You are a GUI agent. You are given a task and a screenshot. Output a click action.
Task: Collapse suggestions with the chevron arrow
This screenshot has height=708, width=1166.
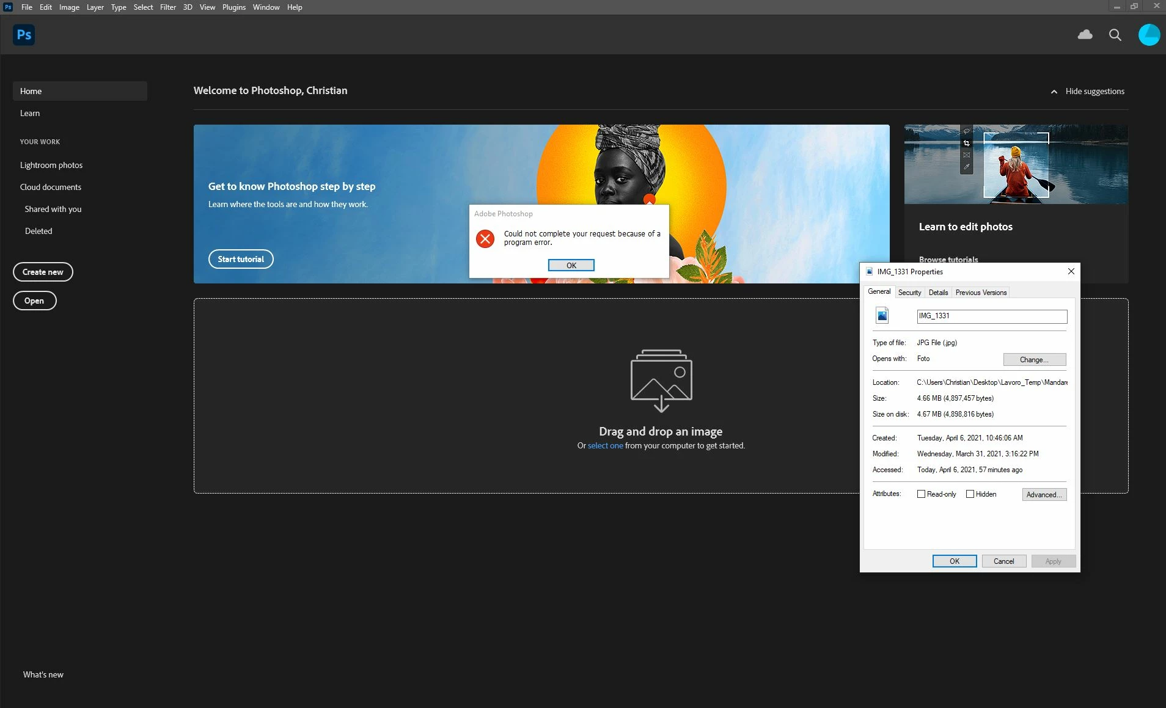1054,92
